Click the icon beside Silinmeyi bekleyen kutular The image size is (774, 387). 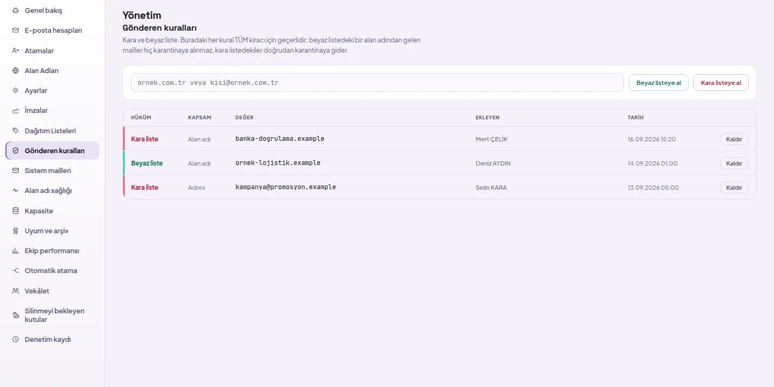click(16, 316)
